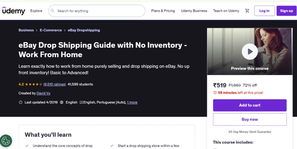Open the shopping cart icon
Viewport: 297px width, 149px height.
(x=247, y=11)
